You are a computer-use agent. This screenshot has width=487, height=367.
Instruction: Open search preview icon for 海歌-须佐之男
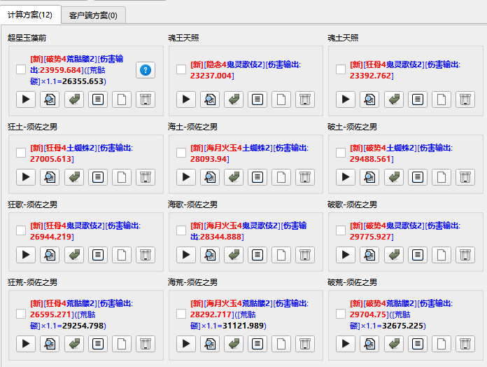(x=210, y=255)
